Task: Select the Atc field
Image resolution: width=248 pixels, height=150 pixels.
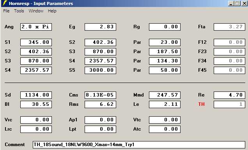Action: pyautogui.click(x=165, y=129)
